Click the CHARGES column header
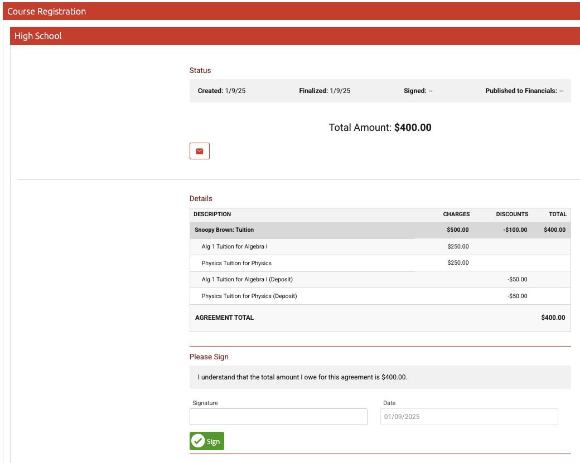Image resolution: width=580 pixels, height=463 pixels. pyautogui.click(x=456, y=215)
